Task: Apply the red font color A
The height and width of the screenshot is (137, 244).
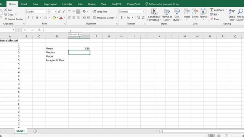Action: (x=61, y=18)
